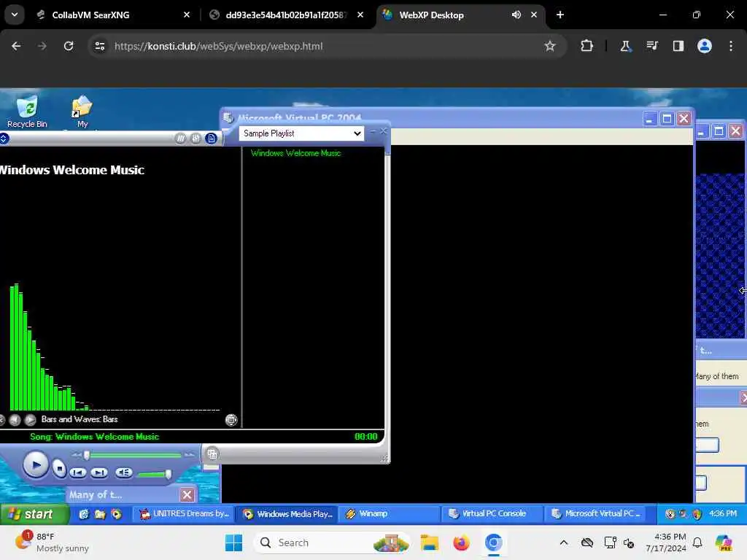
Task: Open the Sample Playlist dropdown
Action: (x=301, y=133)
